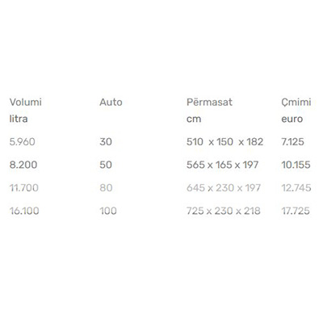Select dimensions 565 x 165 x 197
Screen dimensions: 323x323
[223, 165]
